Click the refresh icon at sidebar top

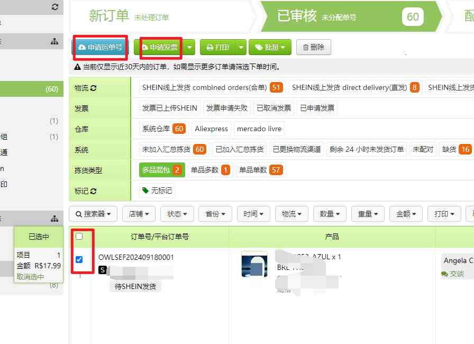[54, 7]
